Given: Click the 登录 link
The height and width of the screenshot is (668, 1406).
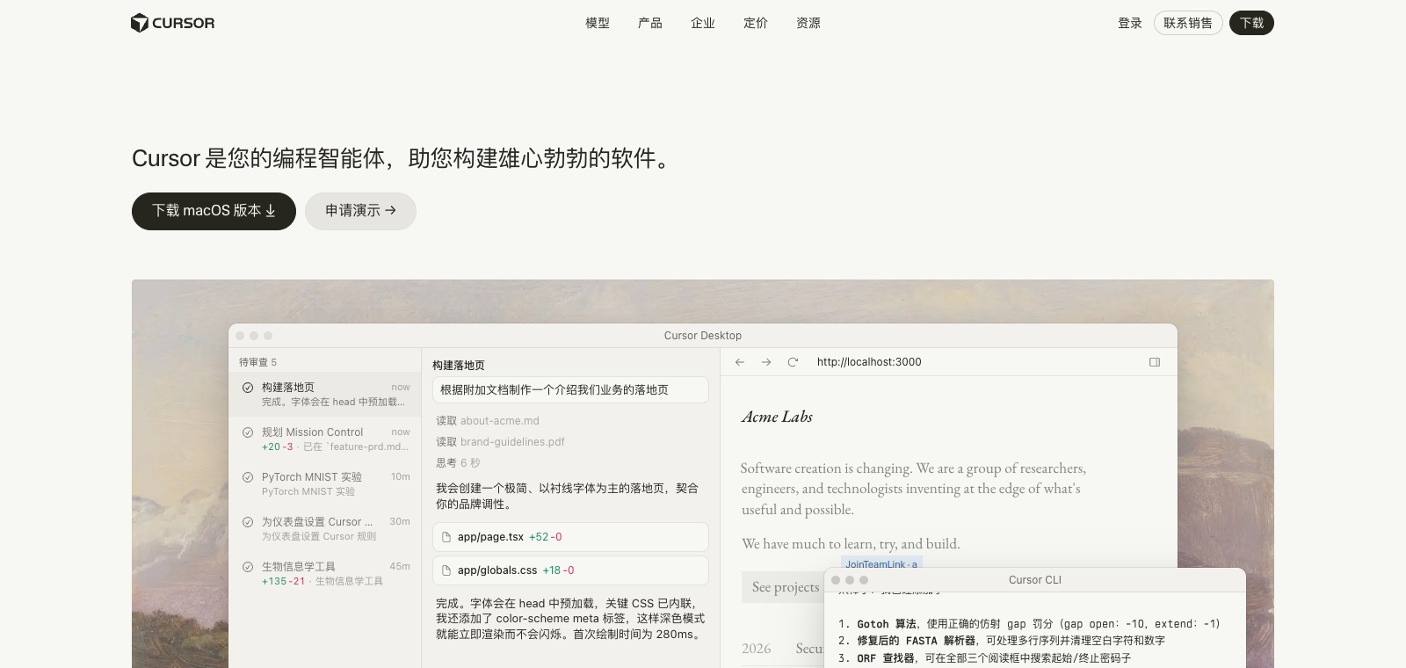Looking at the screenshot, I should click(1130, 23).
